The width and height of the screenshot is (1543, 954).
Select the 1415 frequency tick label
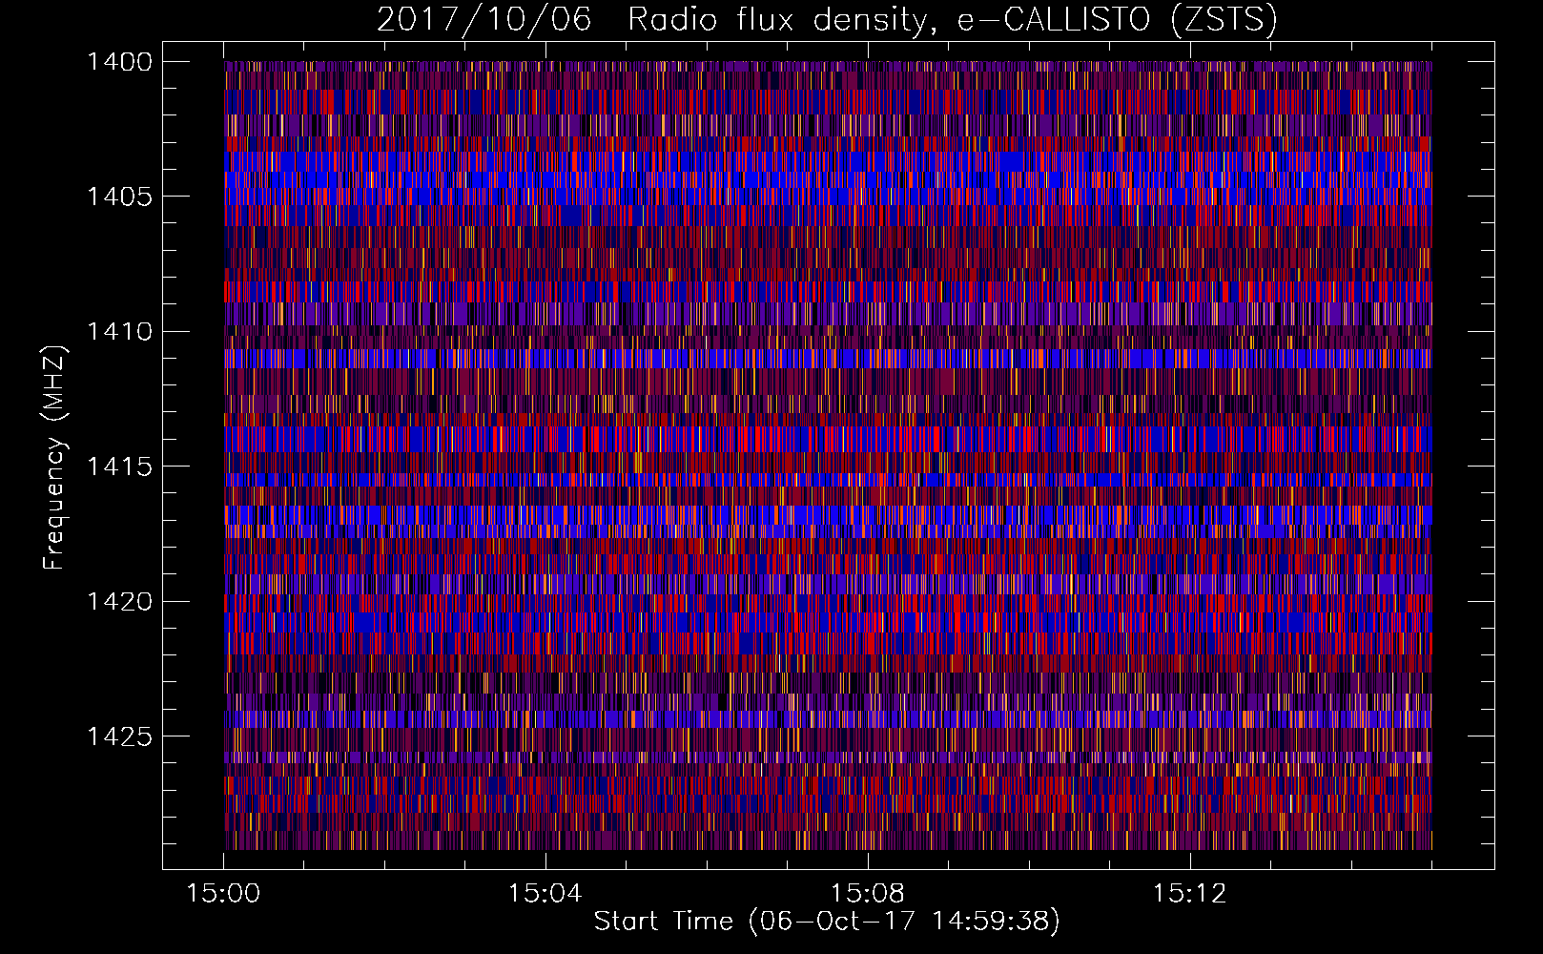point(119,467)
